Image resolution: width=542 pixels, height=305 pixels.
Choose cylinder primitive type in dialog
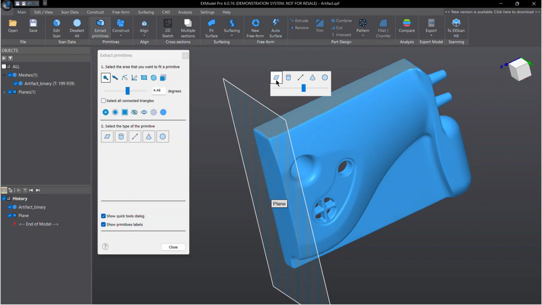tap(121, 137)
